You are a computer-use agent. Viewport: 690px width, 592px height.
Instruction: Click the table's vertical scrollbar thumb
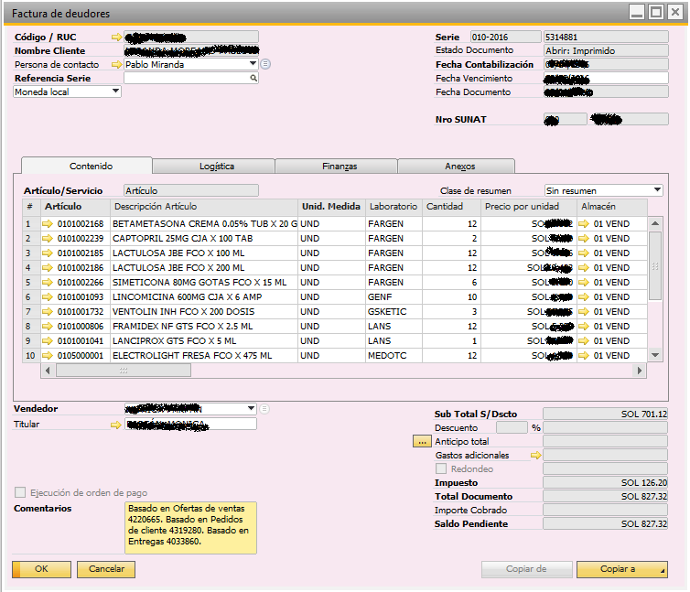[655, 266]
